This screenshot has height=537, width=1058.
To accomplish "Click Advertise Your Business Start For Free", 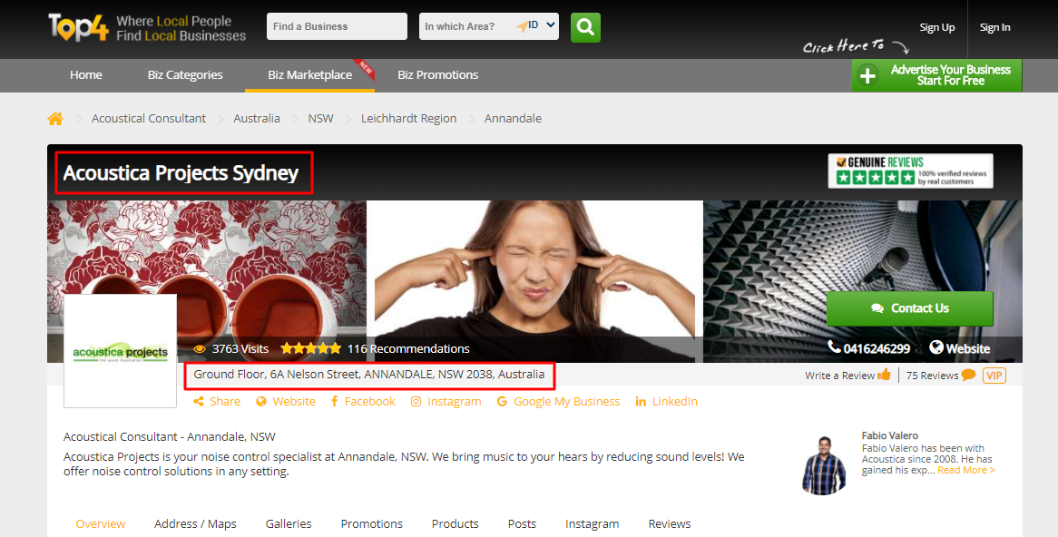I will pyautogui.click(x=936, y=75).
